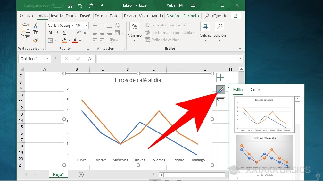Click the Redo arrow icon
323x181 pixels.
tap(91, 5)
